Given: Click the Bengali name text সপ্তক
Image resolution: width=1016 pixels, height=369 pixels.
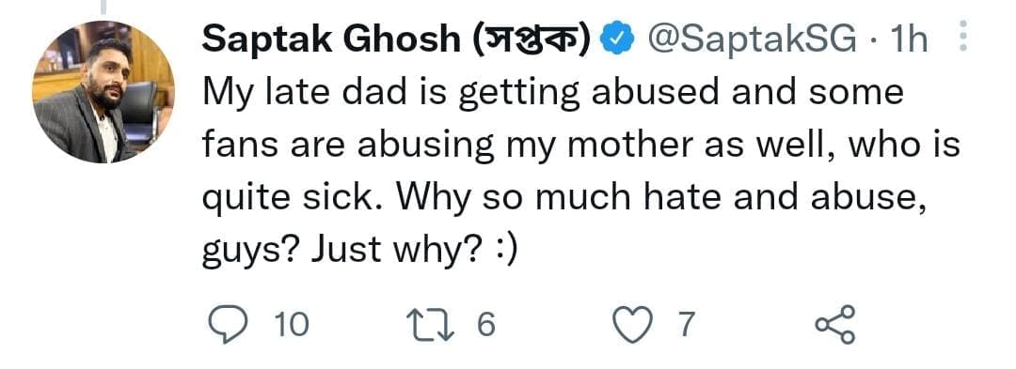Looking at the screenshot, I should click(x=529, y=41).
